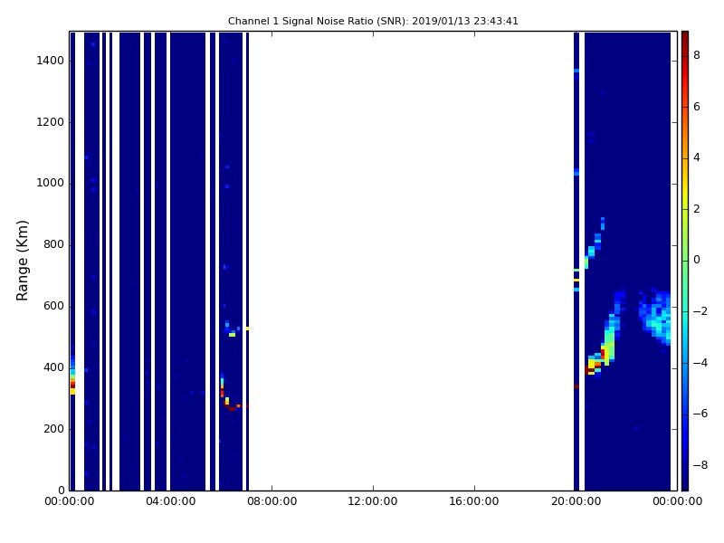Click the colorbar label −8
The image size is (724, 543).
700,465
